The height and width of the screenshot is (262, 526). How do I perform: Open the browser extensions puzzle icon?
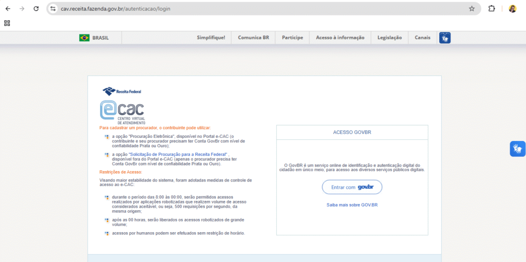coord(492,9)
